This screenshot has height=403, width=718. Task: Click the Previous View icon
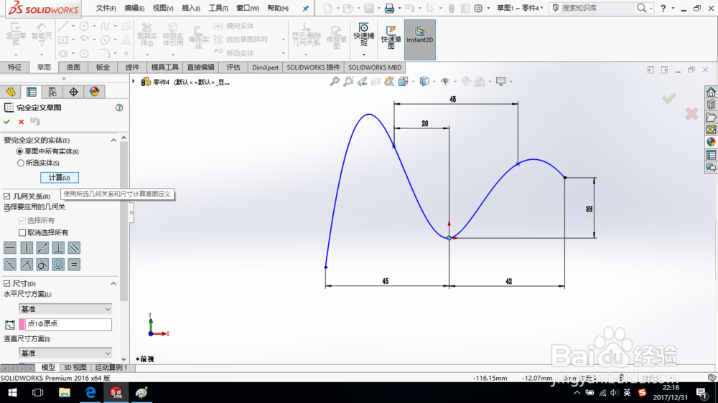click(362, 82)
